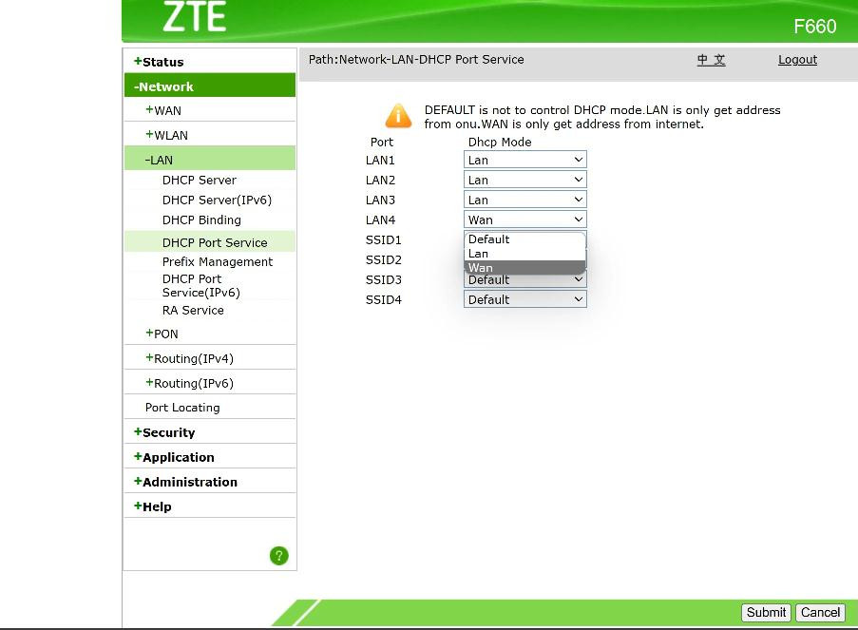858x630 pixels.
Task: Open the SSID4 Dhcp Mode dropdown
Action: (x=525, y=299)
